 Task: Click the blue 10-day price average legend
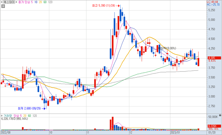click(x=36, y=2)
